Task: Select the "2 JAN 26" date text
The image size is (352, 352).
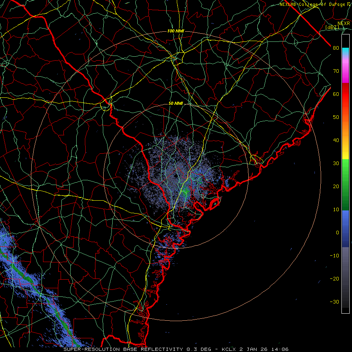Action: coord(253,349)
